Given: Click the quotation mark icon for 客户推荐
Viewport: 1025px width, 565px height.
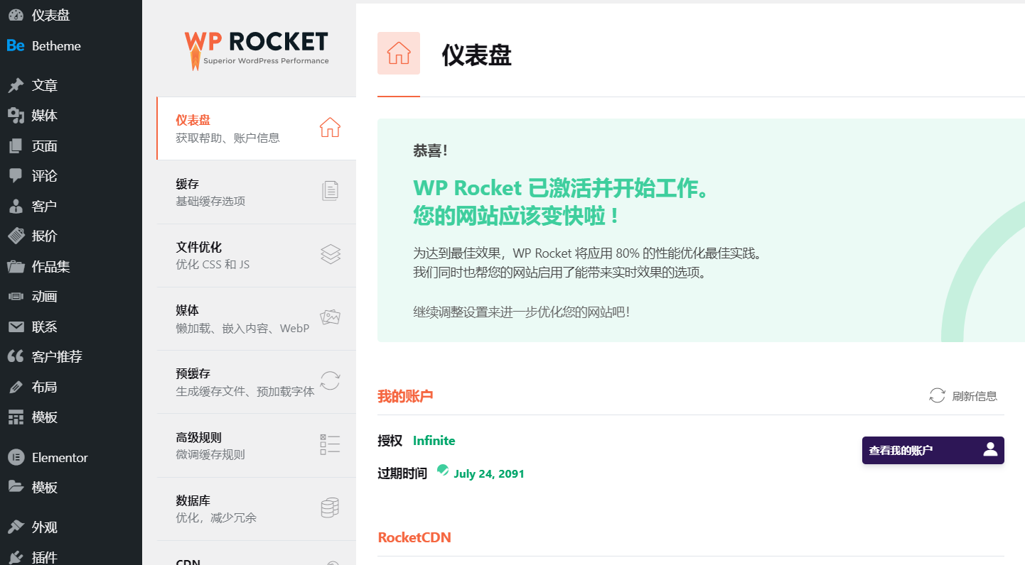Looking at the screenshot, I should (16, 357).
